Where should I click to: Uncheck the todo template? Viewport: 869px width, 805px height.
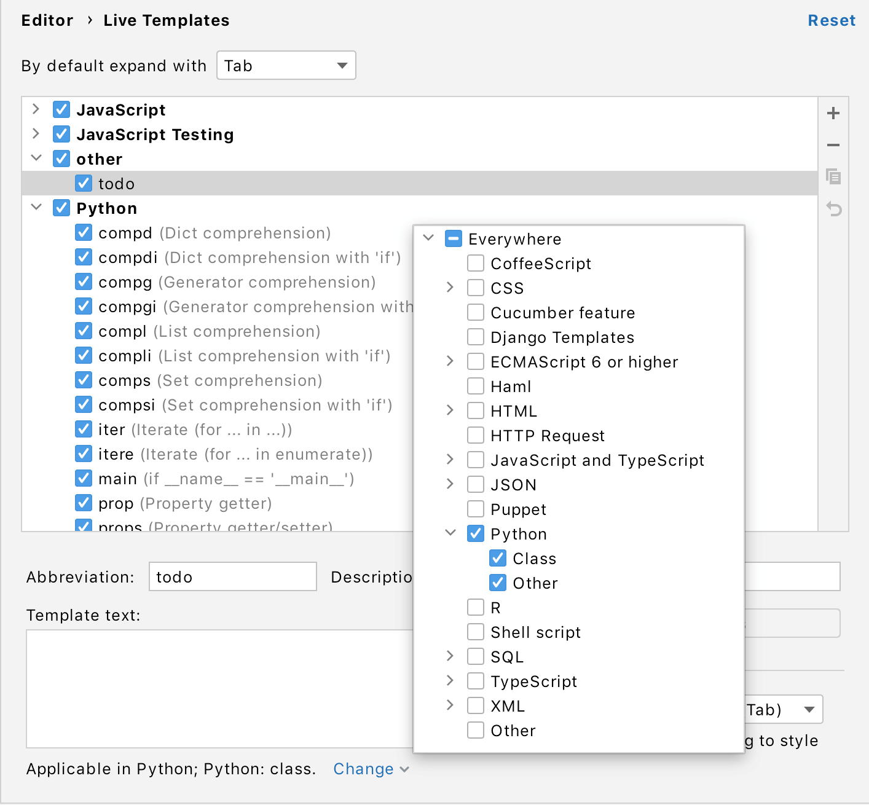[84, 183]
